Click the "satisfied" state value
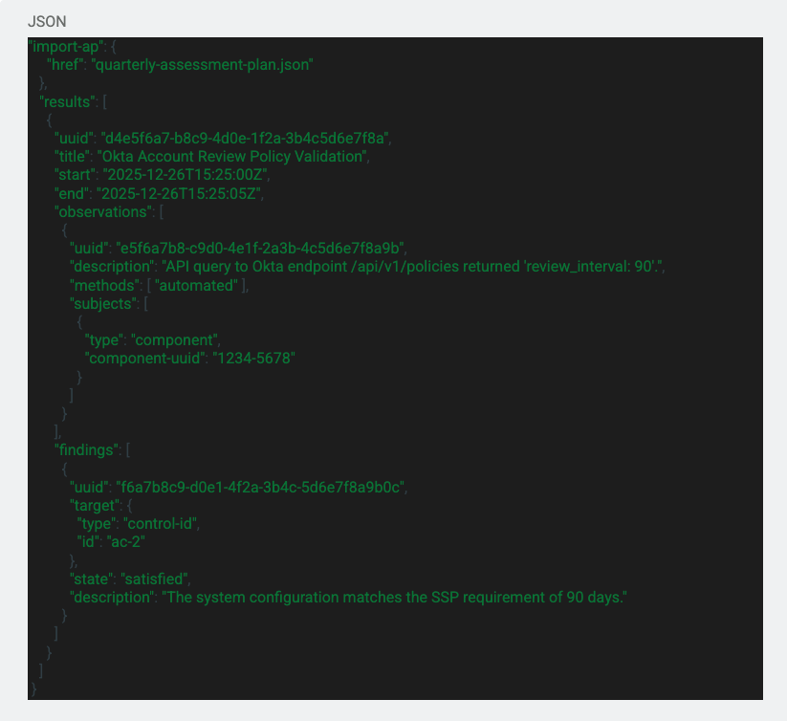Screen dimensions: 787x721 pos(155,579)
